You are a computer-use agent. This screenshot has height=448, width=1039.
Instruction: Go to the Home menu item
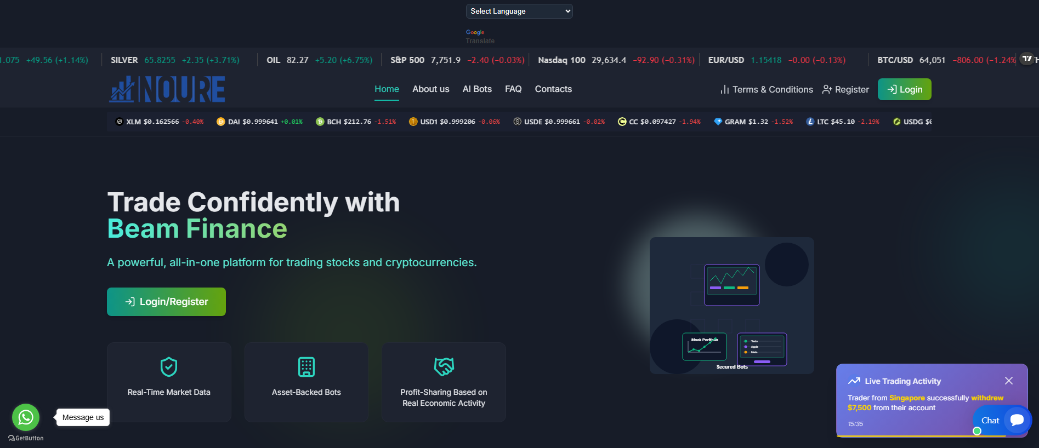pos(387,89)
